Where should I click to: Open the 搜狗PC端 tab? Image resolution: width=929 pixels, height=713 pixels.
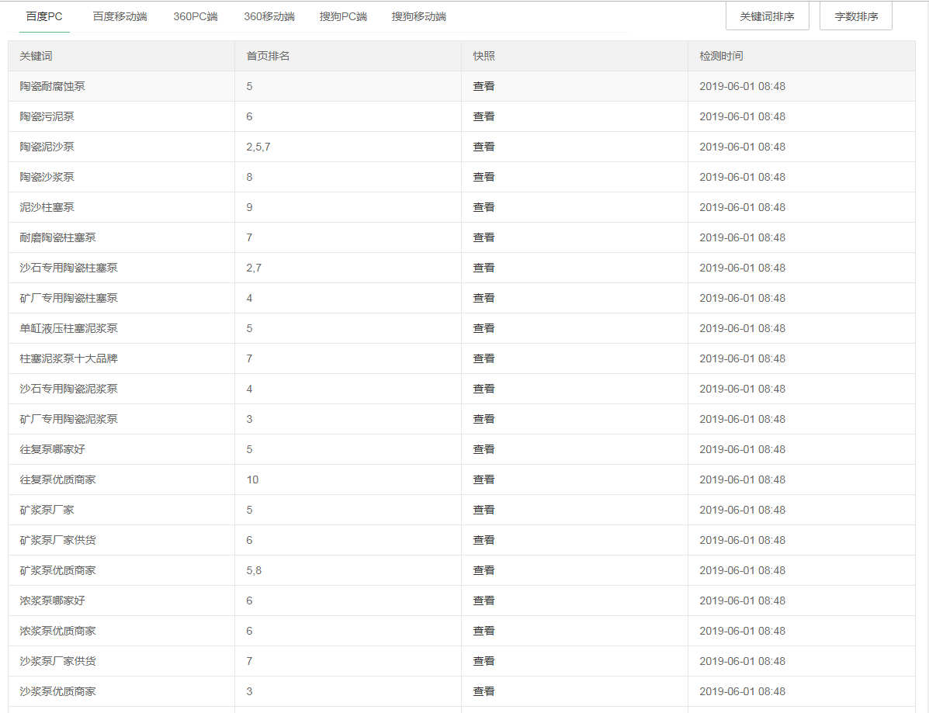(x=343, y=16)
